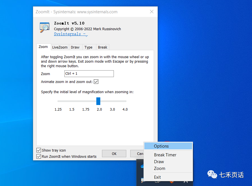252x186 pixels.
Task: Select Break Timer in the context menu
Action: pos(168,155)
